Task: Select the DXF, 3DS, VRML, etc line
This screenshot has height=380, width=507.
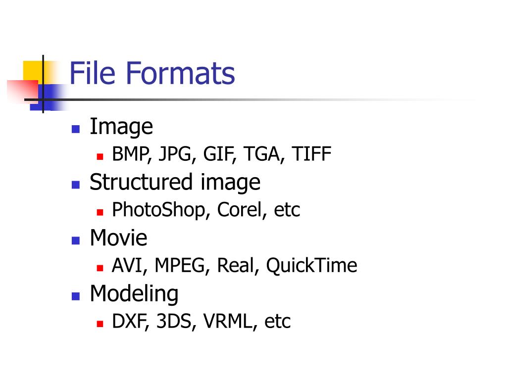Action: point(201,322)
